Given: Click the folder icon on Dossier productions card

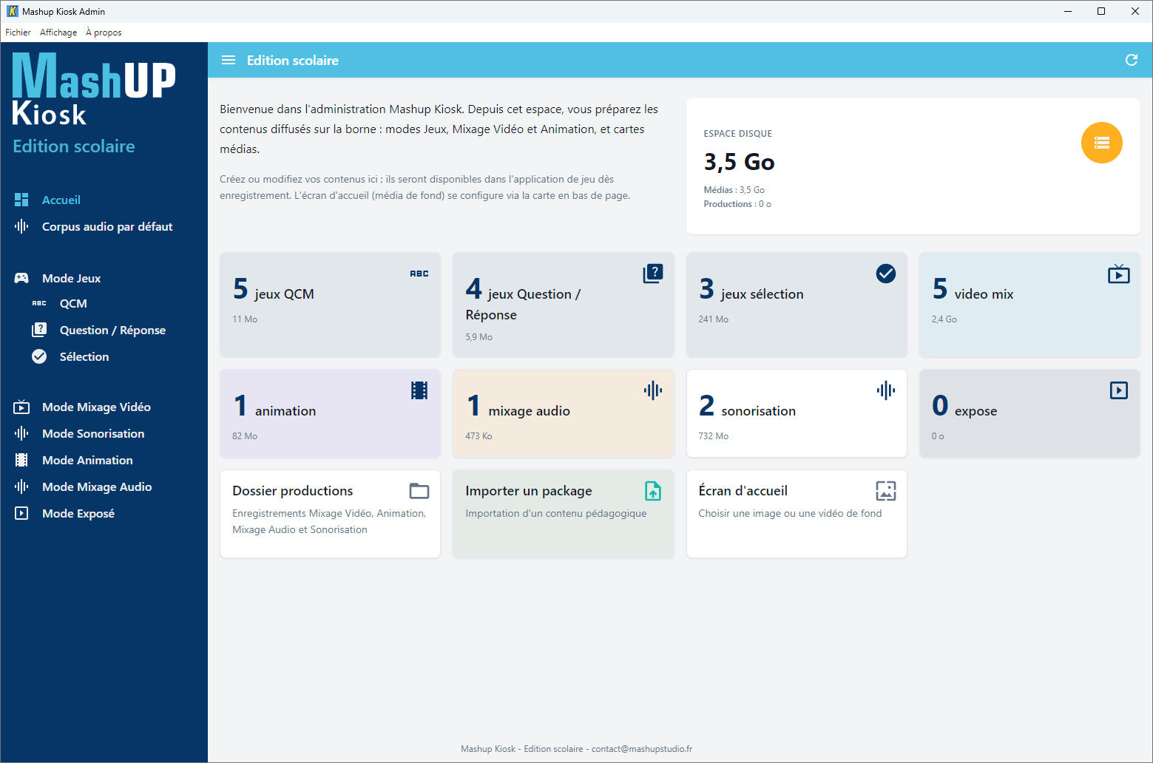Looking at the screenshot, I should [419, 491].
